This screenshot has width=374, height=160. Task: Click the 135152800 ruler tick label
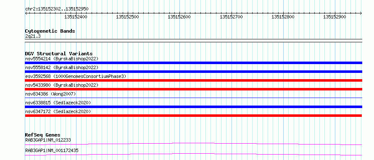[283, 17]
